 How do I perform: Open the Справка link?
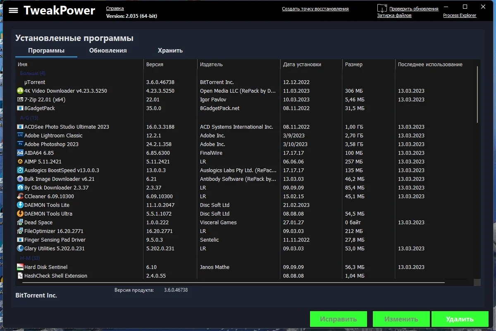(x=115, y=8)
